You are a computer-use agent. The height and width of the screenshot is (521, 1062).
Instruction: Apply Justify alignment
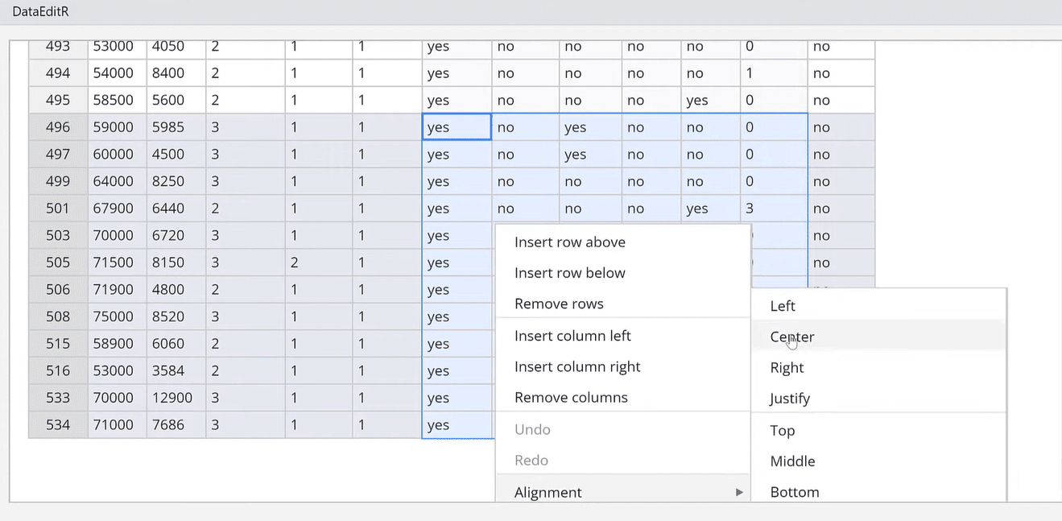878,398
